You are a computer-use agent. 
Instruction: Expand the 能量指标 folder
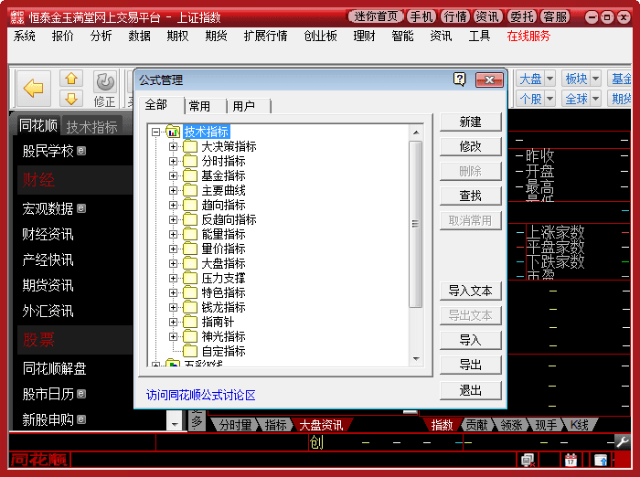pyautogui.click(x=173, y=234)
